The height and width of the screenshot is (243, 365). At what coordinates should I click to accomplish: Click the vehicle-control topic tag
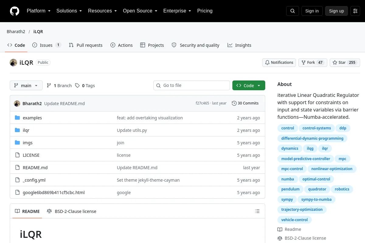tap(294, 220)
